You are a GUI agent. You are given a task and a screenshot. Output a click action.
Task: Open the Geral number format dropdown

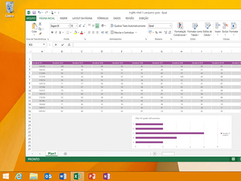tap(170, 26)
